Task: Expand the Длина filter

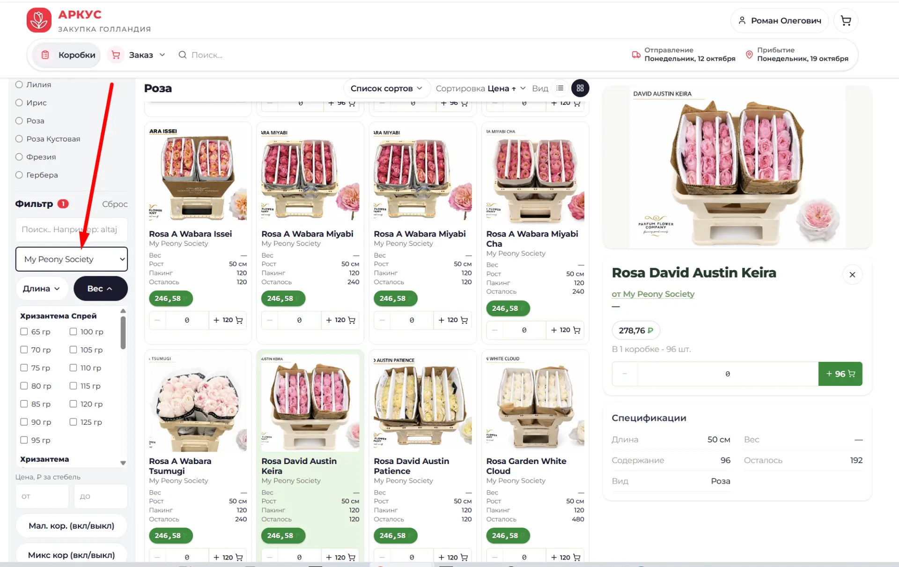Action: click(42, 288)
